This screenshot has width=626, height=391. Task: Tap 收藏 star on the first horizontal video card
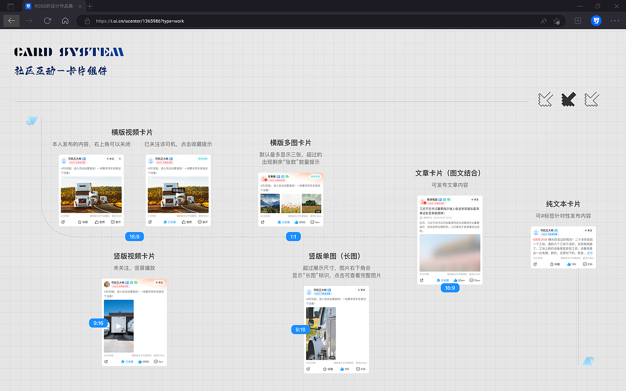(x=82, y=222)
